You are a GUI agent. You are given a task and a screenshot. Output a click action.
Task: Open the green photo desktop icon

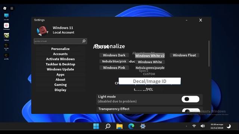(x=6, y=36)
